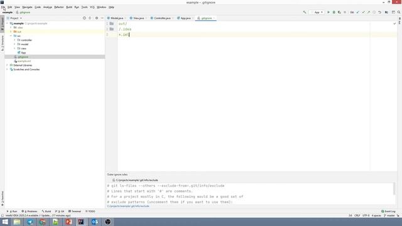The width and height of the screenshot is (402, 226).
Task: Open the git/info/exclude path link
Action: click(128, 206)
